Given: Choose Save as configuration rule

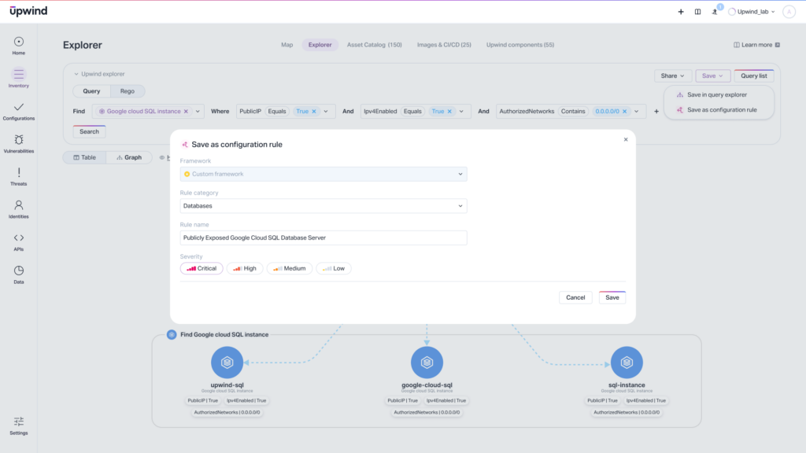Looking at the screenshot, I should pyautogui.click(x=719, y=110).
